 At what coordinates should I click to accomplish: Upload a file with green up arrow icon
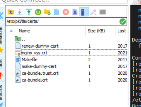point(29,12)
